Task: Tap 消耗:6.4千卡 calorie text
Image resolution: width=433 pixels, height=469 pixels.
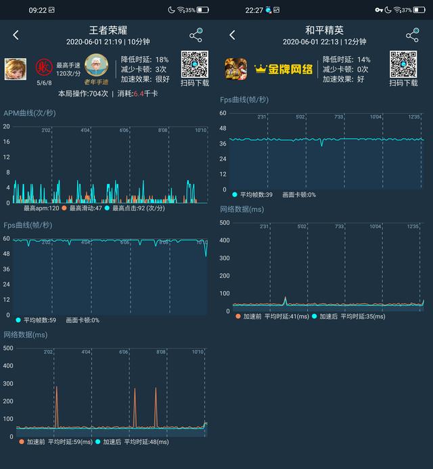Action: 137,93
